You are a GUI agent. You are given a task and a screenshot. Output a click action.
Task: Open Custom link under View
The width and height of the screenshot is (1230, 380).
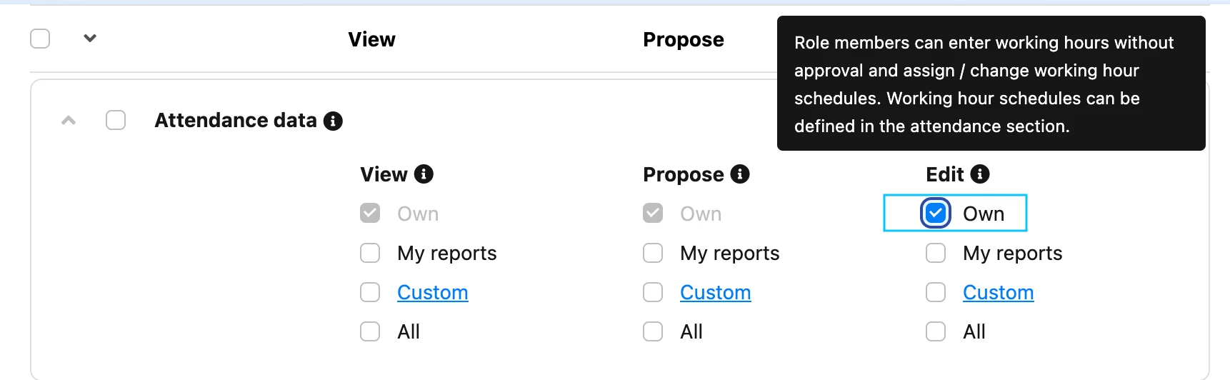[433, 292]
